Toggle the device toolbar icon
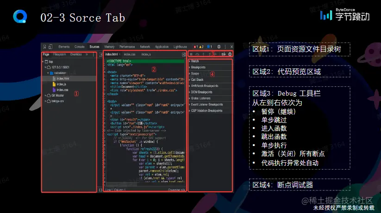381x213 pixels. click(50, 47)
